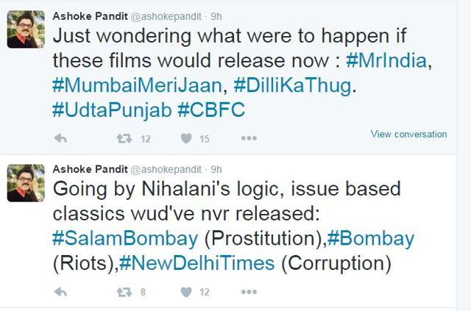
Task: Open the #UdtaPunjab hashtag
Action: click(x=112, y=110)
